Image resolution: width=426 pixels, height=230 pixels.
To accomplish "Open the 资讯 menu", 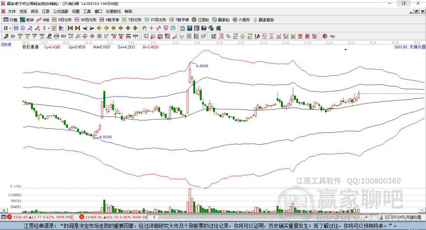I will (34, 11).
